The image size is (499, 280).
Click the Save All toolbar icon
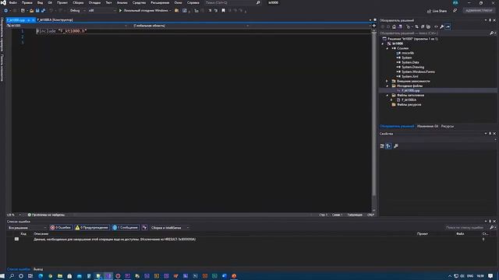click(x=44, y=10)
